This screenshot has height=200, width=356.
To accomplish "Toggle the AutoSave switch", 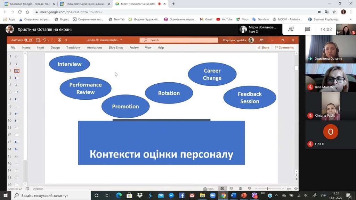I will tap(29, 40).
